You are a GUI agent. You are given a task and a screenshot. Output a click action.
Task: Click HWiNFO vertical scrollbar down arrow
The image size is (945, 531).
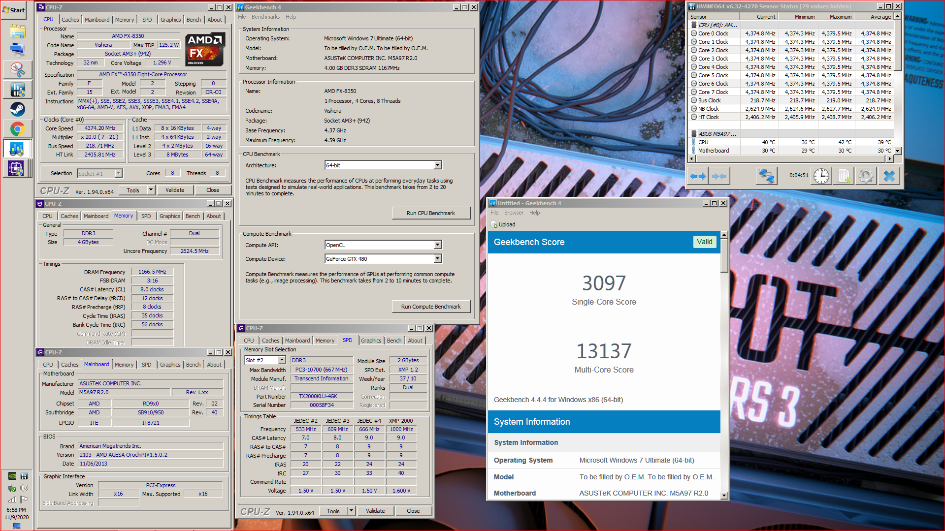(x=898, y=151)
